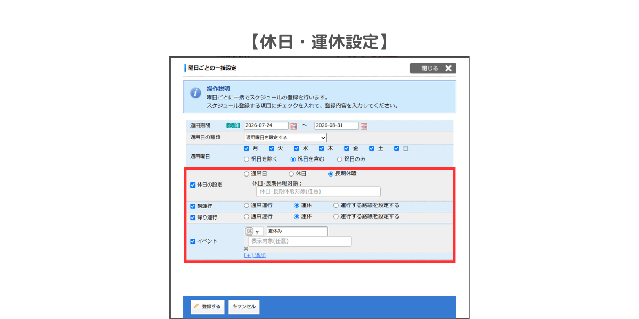Focus the 表示対象(任意) input field
Image resolution: width=639 pixels, height=319 pixels.
(x=300, y=241)
